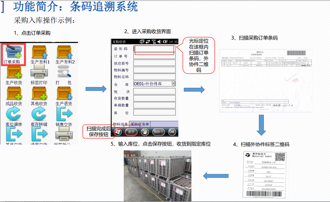Viewport: 330px width, 202px height.
Task: Focus the 库位 input field
Action: (154, 112)
